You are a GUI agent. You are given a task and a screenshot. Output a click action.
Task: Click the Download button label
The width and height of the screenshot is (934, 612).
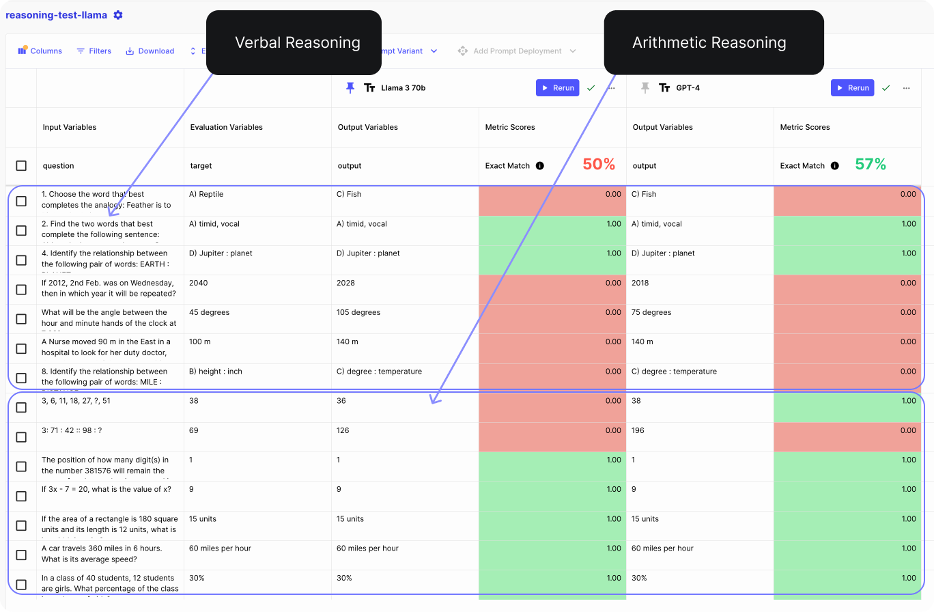point(156,51)
